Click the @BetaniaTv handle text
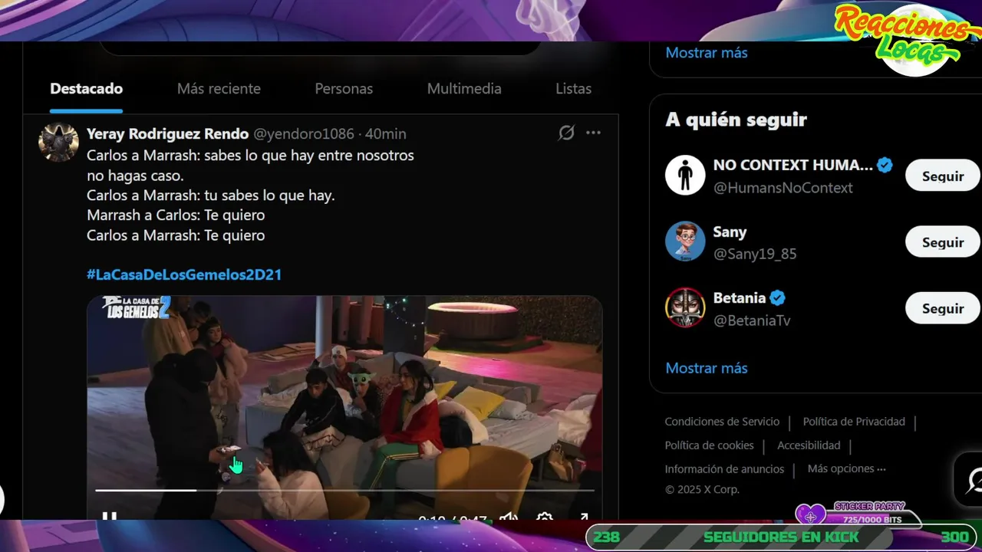The width and height of the screenshot is (982, 552). (x=752, y=320)
